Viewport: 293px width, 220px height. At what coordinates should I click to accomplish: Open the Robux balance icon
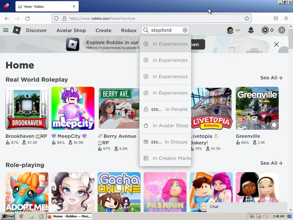pyautogui.click(x=265, y=30)
